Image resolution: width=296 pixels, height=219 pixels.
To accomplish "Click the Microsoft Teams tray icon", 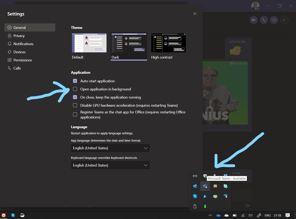I will pos(205,186).
